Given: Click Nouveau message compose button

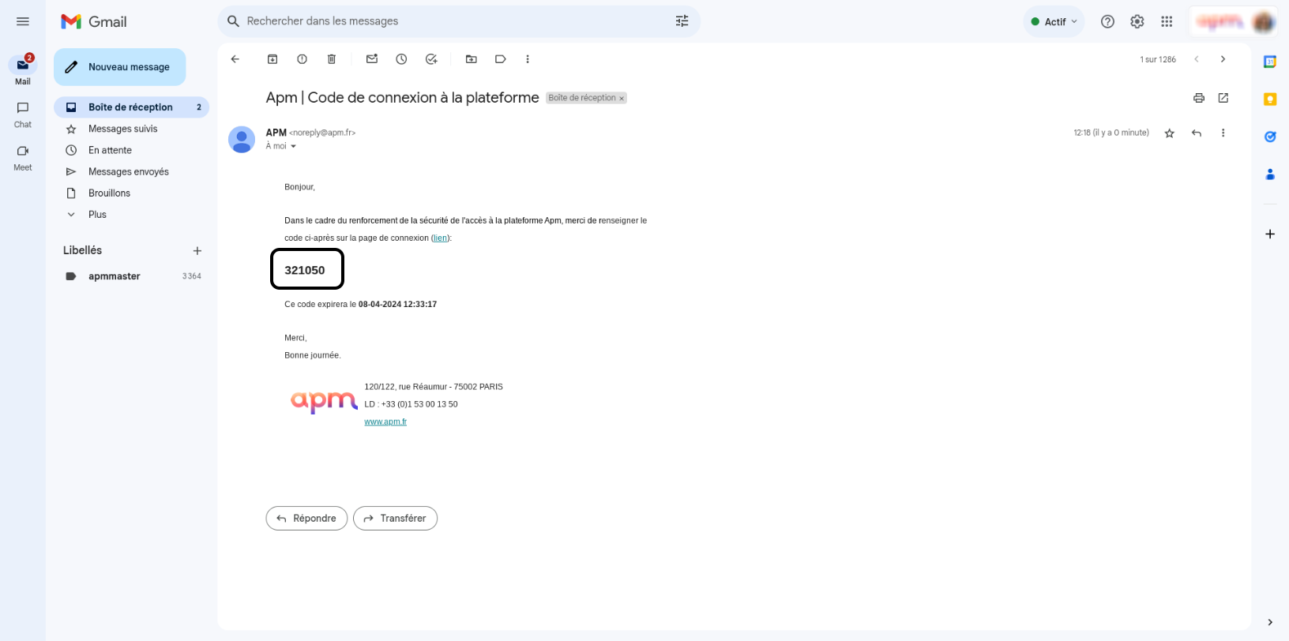Looking at the screenshot, I should 120,67.
